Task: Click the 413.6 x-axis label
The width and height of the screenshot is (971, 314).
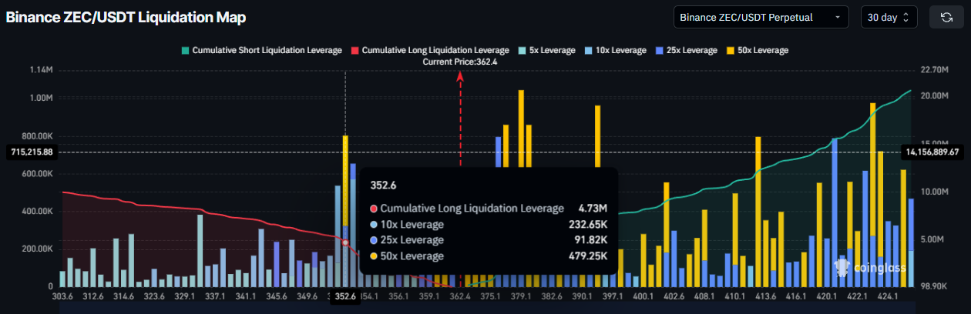Action: [767, 296]
